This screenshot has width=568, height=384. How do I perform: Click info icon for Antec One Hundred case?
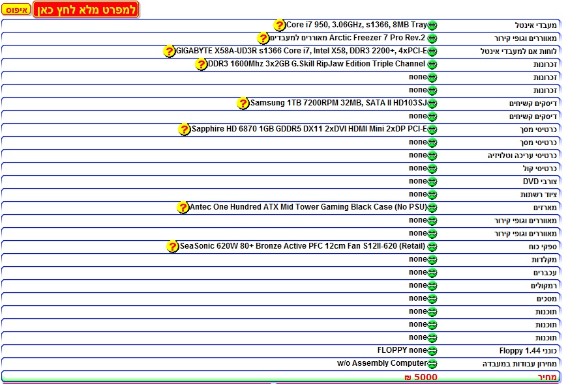(183, 208)
